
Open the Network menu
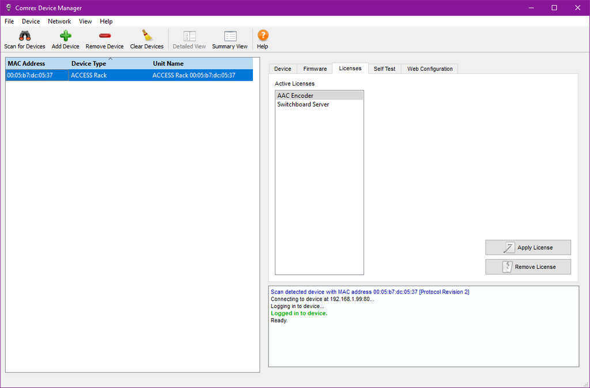tap(59, 21)
